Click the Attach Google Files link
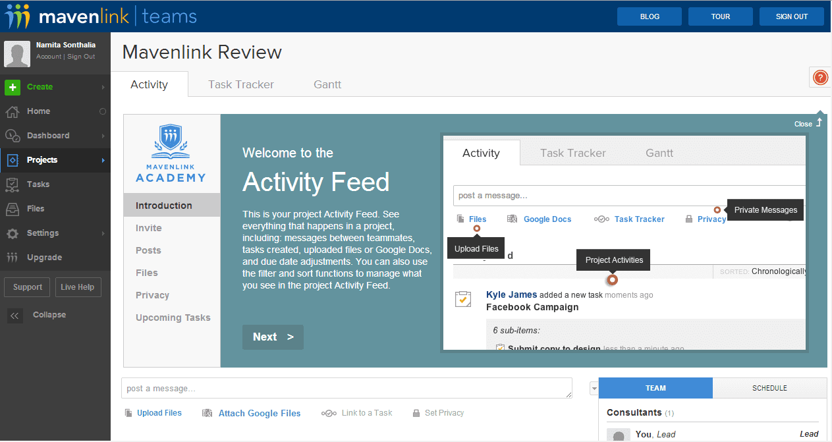Screen dimensions: 832x442 260,413
